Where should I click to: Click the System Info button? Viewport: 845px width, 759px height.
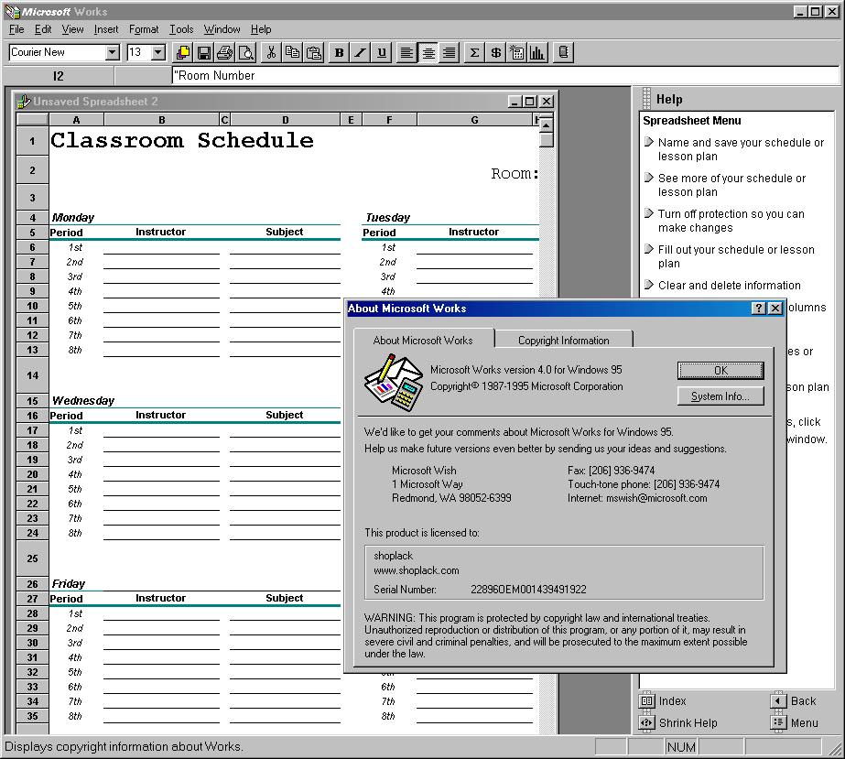pos(721,396)
